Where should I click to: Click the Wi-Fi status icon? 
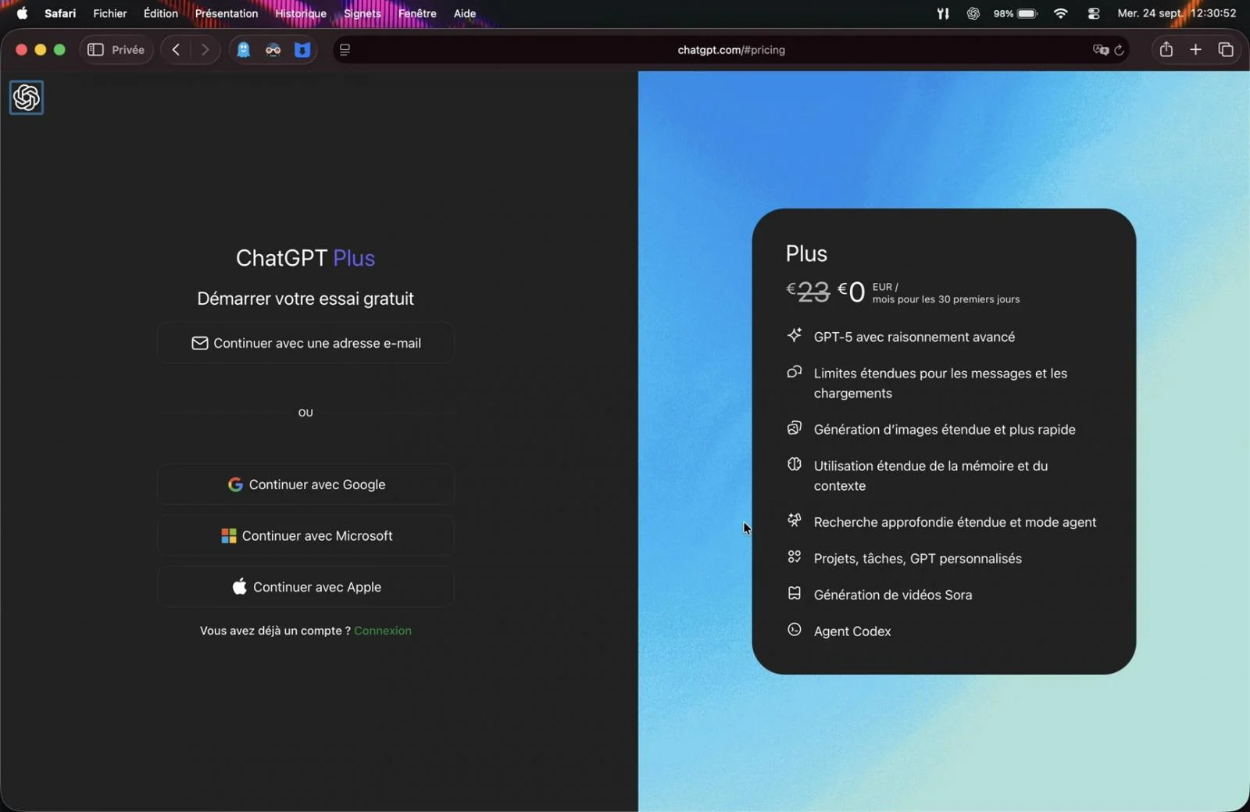(1061, 13)
